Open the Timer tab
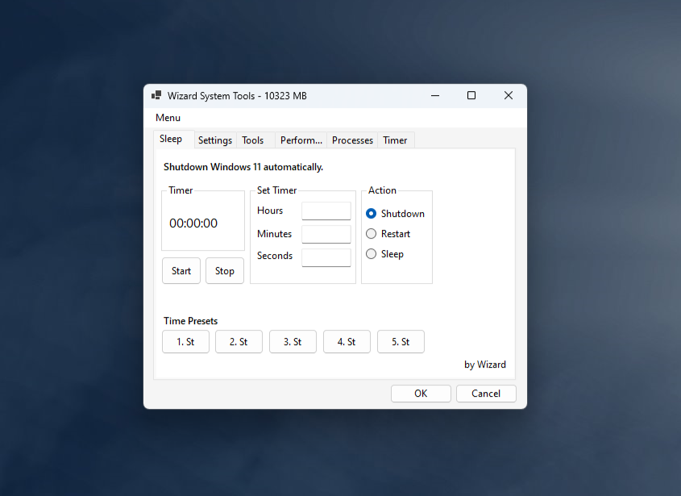 click(x=395, y=140)
